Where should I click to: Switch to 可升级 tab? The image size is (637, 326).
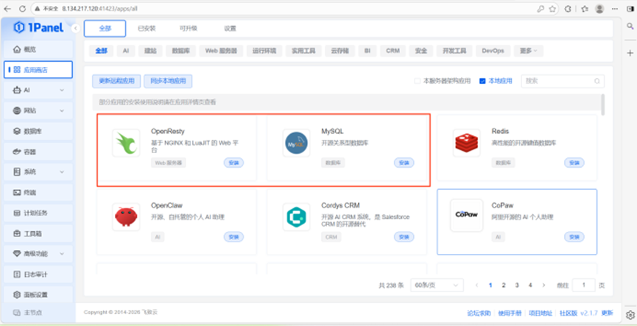189,29
